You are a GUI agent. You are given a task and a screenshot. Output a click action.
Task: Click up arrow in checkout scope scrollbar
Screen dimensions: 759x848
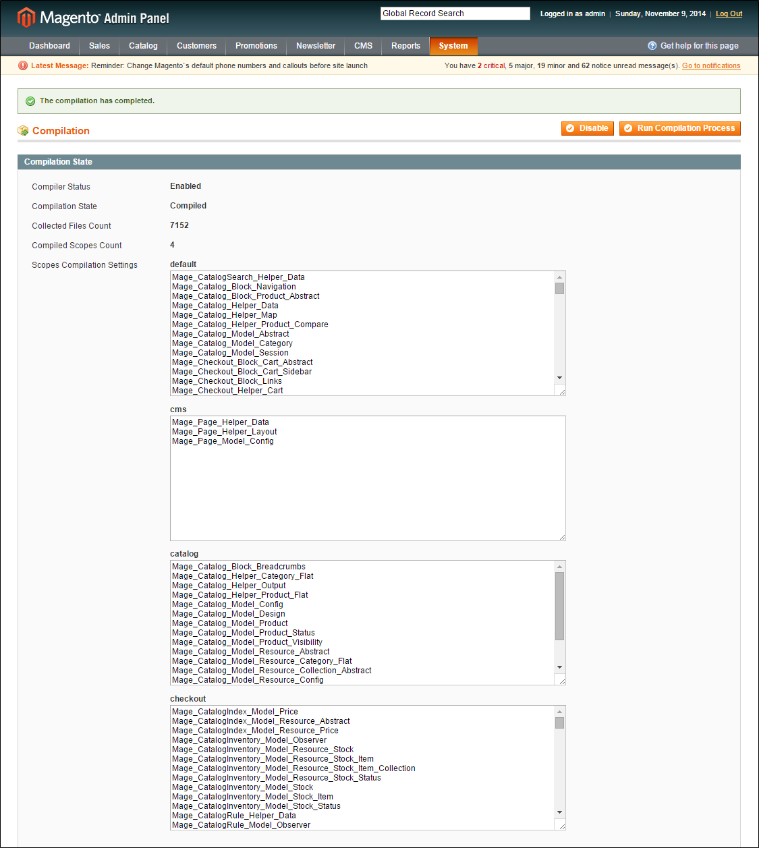(559, 712)
